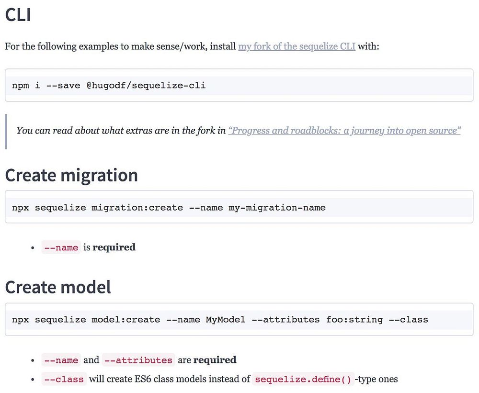
Task: Click the 'CLI' heading
Action: coord(18,15)
